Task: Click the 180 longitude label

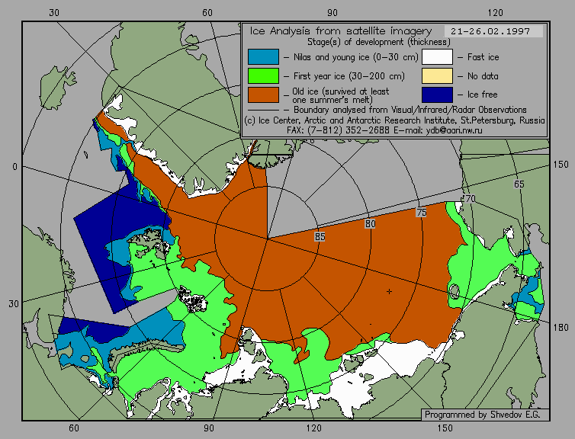Action: 561,328
